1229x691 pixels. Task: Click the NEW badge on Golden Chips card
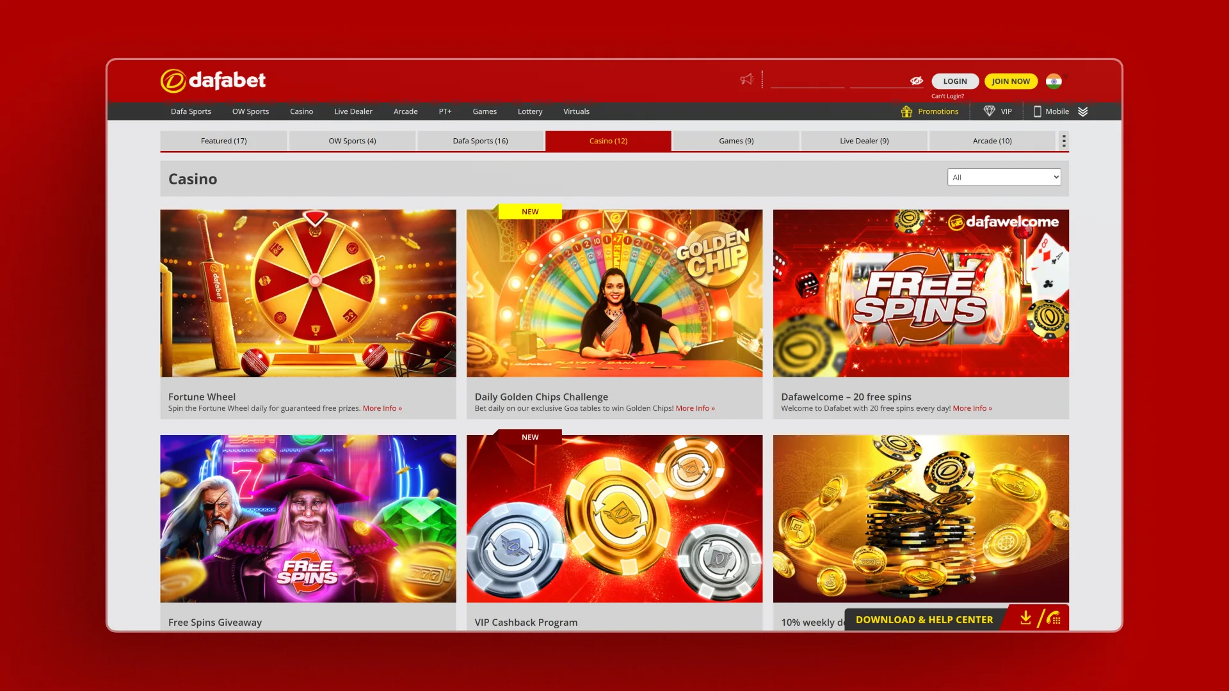click(530, 212)
